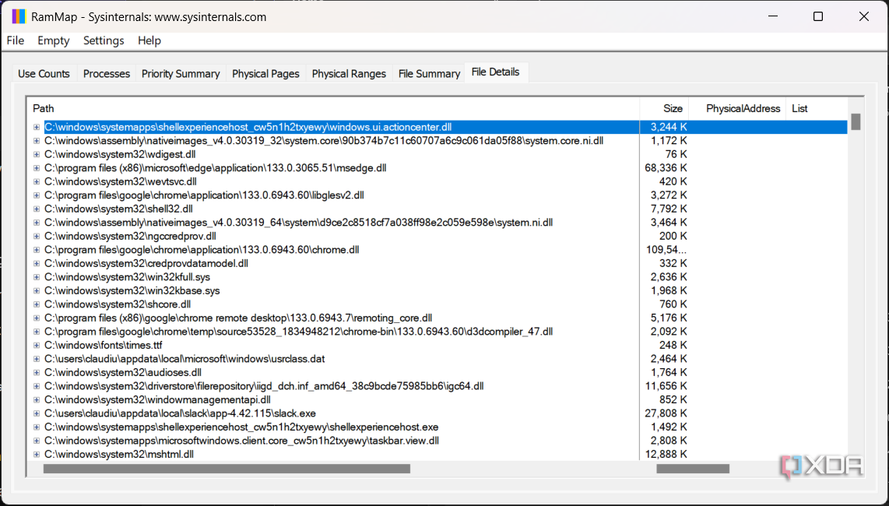Click the Path column horizontal scrollbar thumb
Viewport: 889px width, 506px height.
tap(227, 469)
